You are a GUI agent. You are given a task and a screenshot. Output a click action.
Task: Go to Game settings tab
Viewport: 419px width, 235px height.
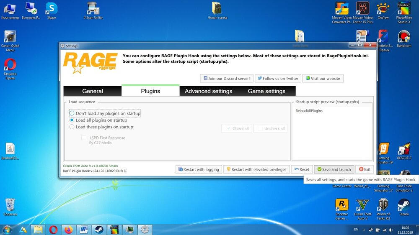click(x=266, y=91)
